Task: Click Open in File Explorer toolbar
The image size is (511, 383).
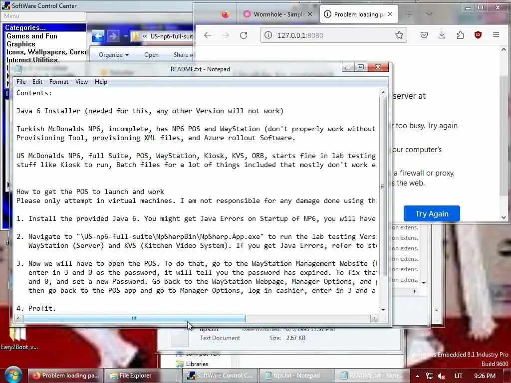Action: click(x=151, y=55)
